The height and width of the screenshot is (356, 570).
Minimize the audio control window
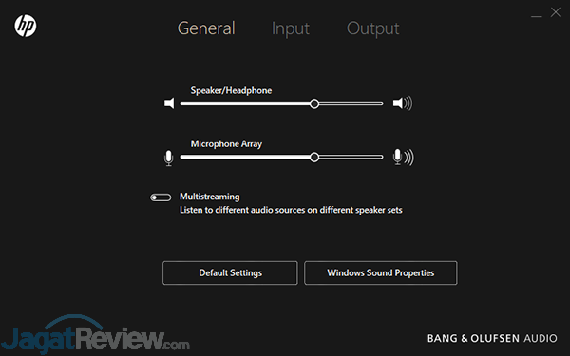point(536,16)
